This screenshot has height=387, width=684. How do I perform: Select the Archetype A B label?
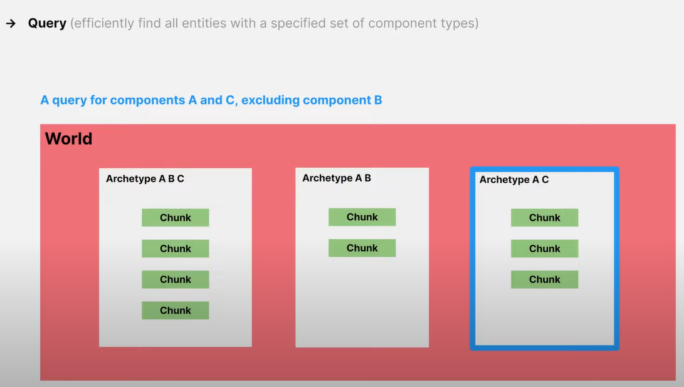pos(337,178)
